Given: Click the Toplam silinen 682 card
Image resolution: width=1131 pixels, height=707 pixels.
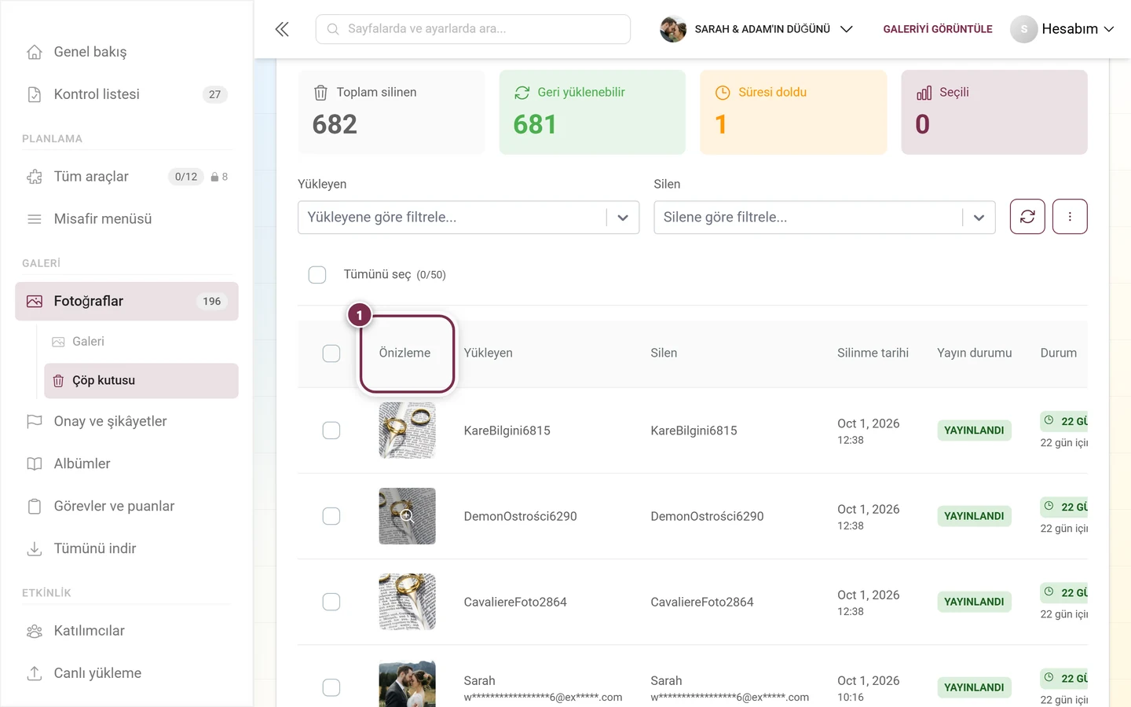Looking at the screenshot, I should pos(391,112).
